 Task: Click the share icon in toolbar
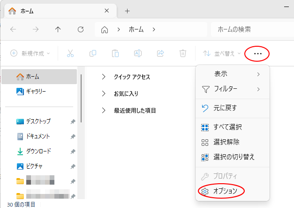coord(160,53)
